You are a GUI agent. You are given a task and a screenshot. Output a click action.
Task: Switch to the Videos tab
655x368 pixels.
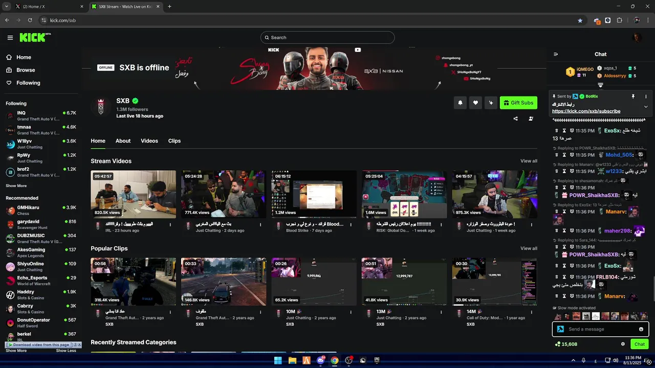149,141
